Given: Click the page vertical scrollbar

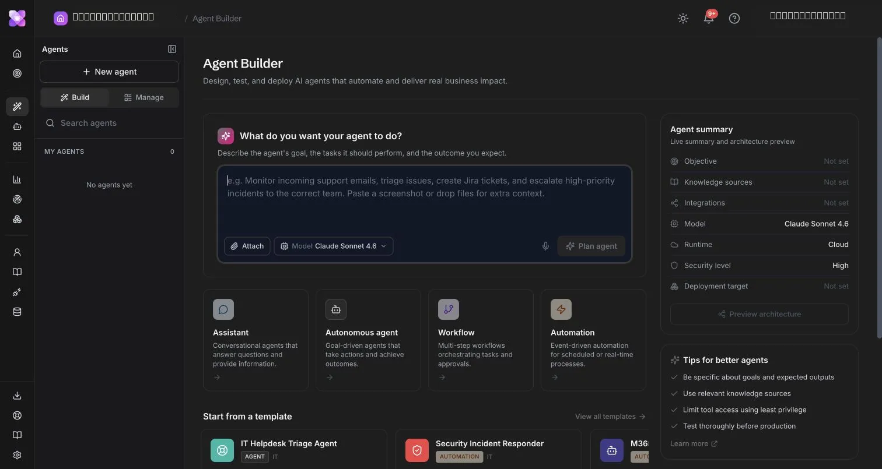Looking at the screenshot, I should (879, 188).
